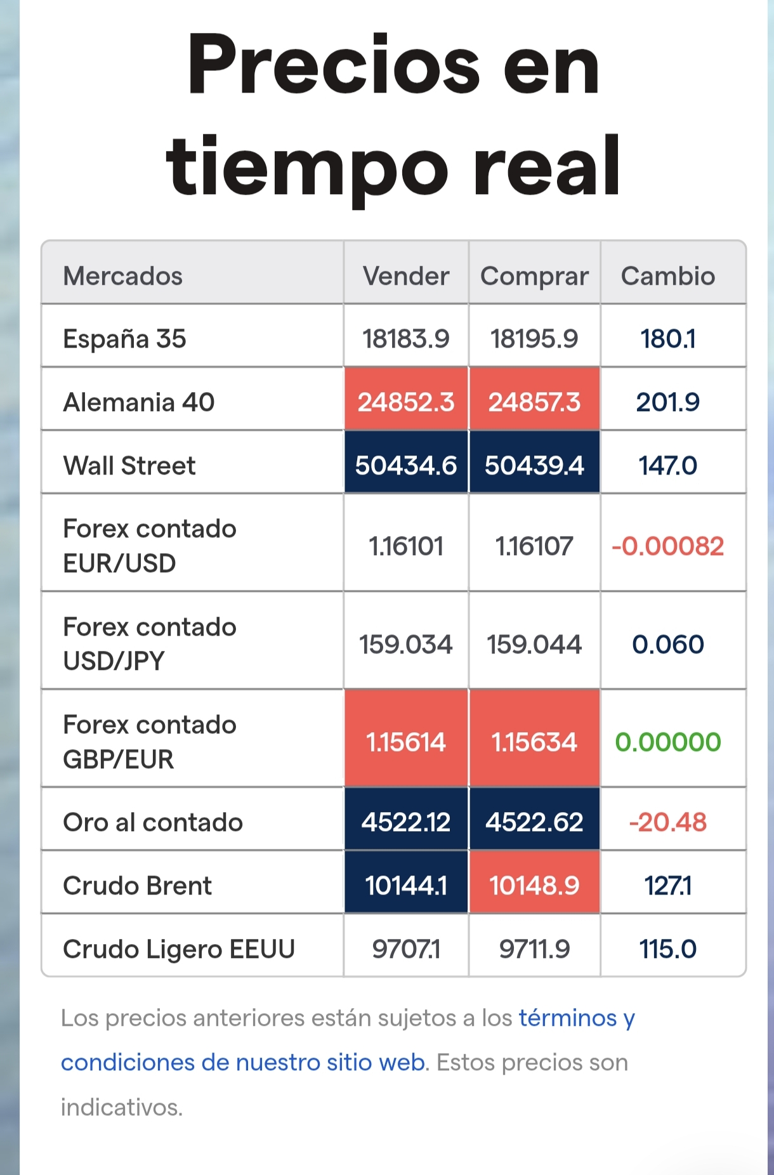Choose USD/JPY buy price 159.044
The width and height of the screenshot is (774, 1175).
point(534,645)
